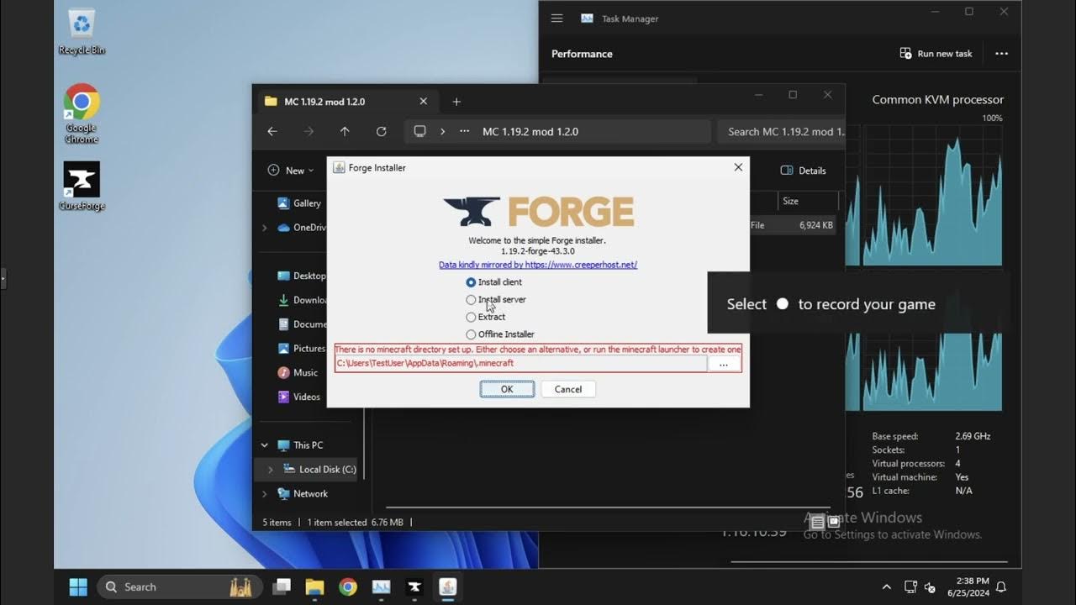This screenshot has height=605, width=1076.
Task: Open Task View from the taskbar
Action: pos(282,587)
